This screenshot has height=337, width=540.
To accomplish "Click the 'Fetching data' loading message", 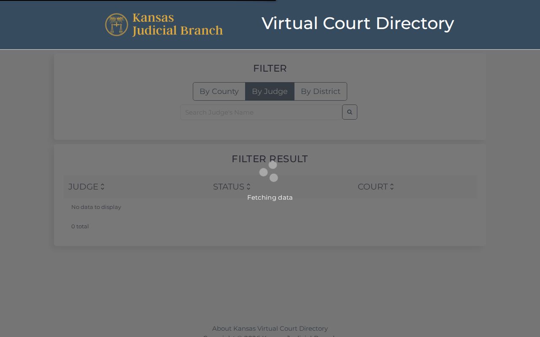I will (270, 197).
